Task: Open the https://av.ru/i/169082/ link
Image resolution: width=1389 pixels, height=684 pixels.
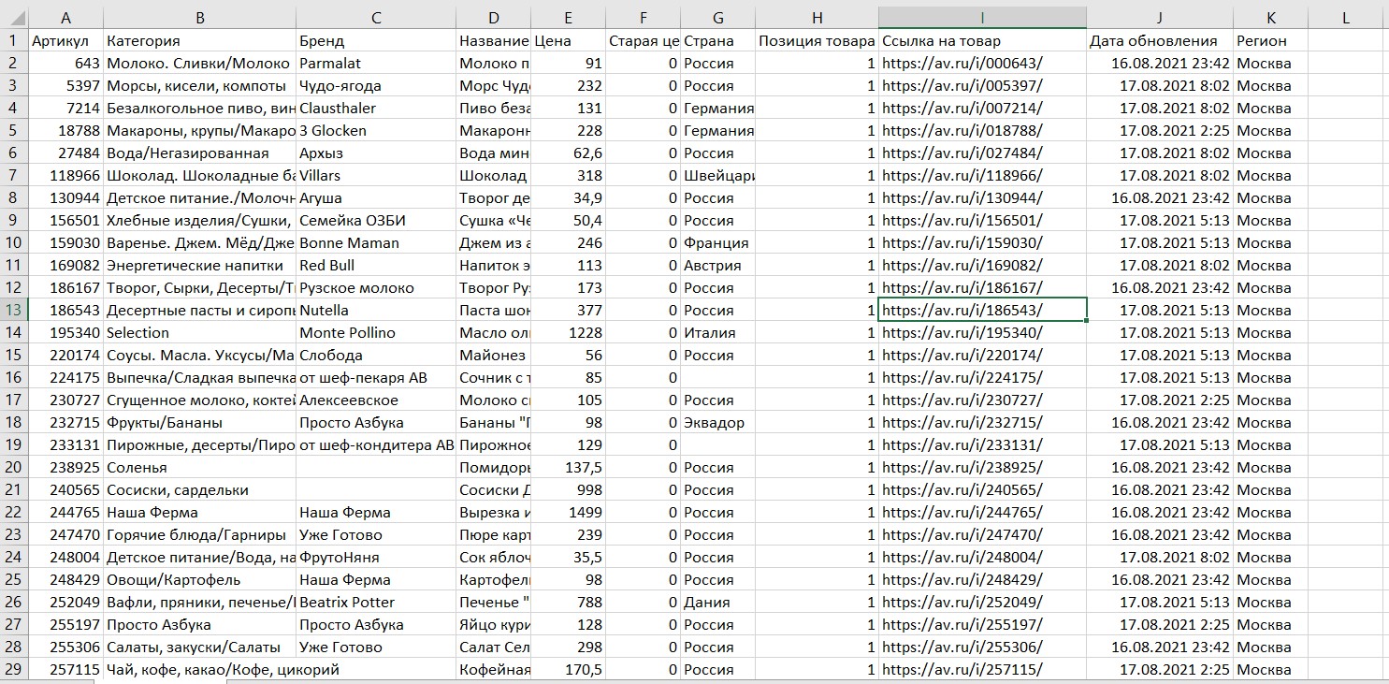Action: pyautogui.click(x=962, y=266)
